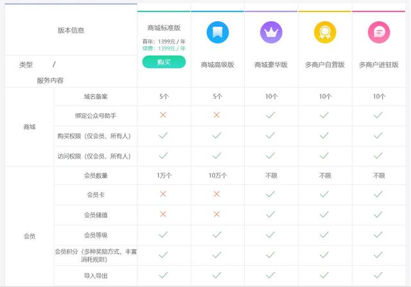Click 多商户进驻版's checkmark for 访问权限
Viewport: 411px width, 287px height.
pyautogui.click(x=378, y=155)
